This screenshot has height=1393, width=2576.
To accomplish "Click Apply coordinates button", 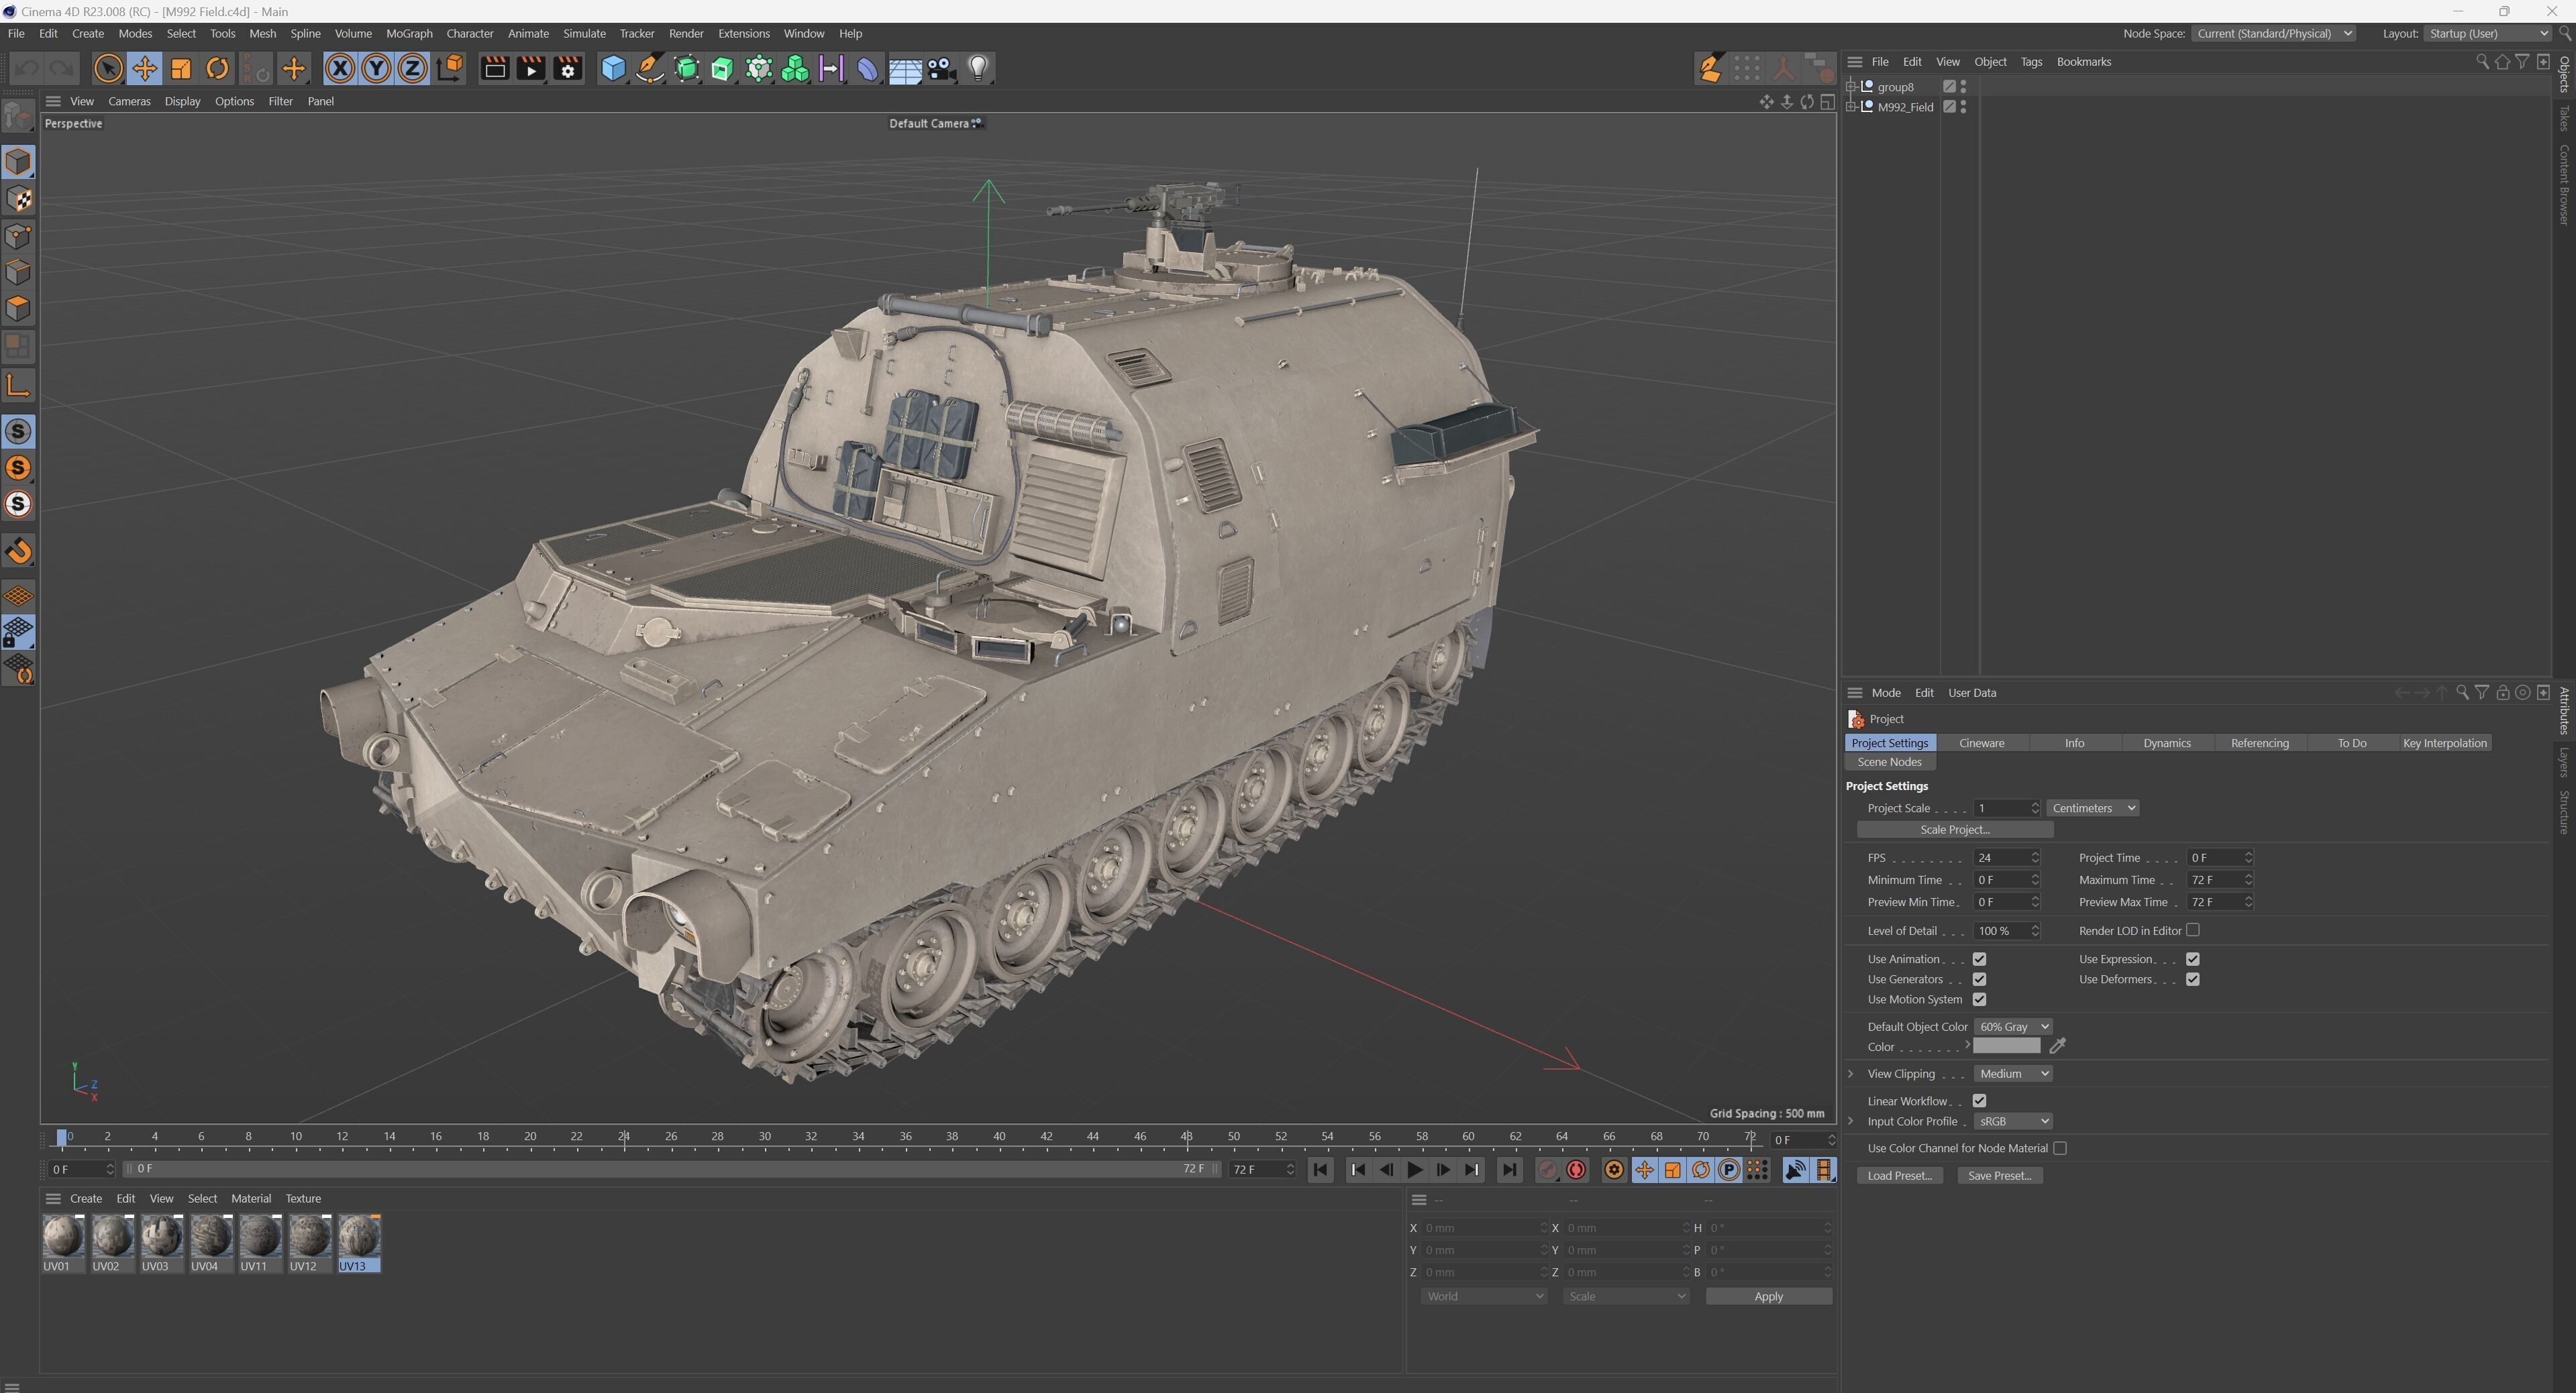I will (x=1768, y=1297).
